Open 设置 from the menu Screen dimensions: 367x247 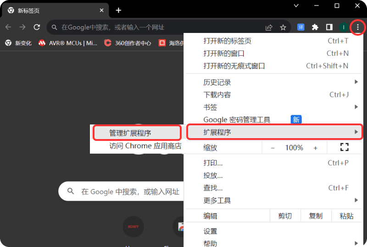pos(273,231)
